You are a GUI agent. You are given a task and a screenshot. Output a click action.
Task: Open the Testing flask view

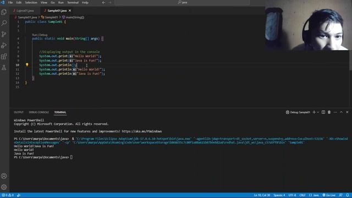pos(4,67)
